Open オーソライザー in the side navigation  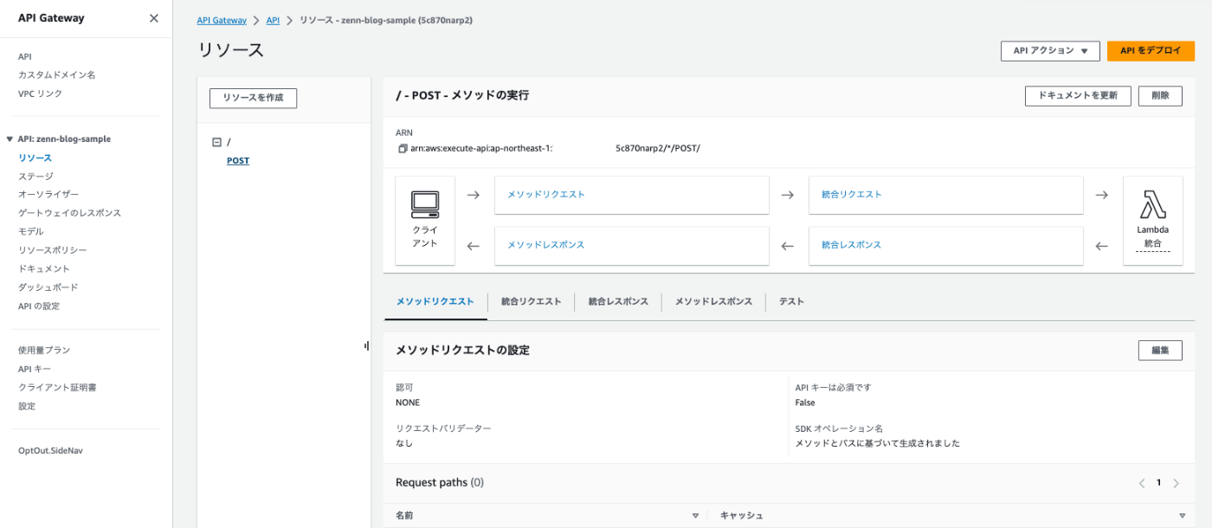tap(48, 195)
